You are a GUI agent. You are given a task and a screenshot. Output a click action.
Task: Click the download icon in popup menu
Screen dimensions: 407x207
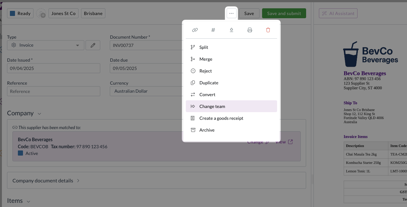pos(231,30)
